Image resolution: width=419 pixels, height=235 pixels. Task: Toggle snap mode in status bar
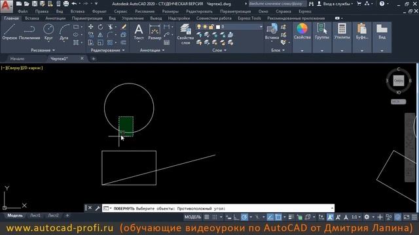tap(215, 217)
